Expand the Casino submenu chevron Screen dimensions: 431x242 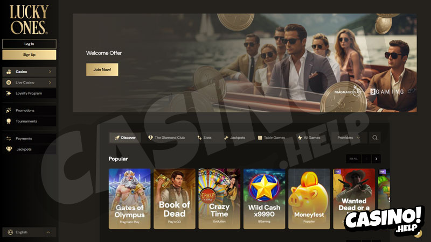coord(50,72)
